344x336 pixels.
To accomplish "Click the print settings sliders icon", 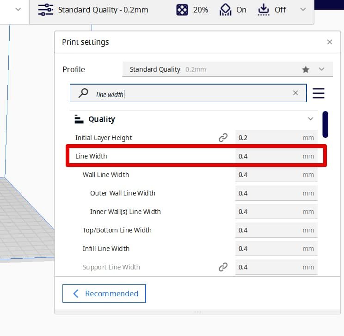I will pyautogui.click(x=45, y=10).
